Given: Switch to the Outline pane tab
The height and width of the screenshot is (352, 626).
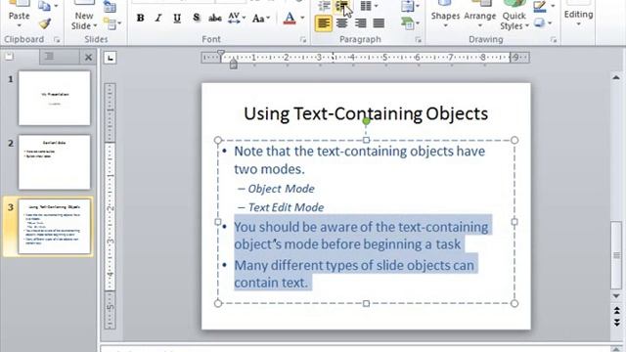Looking at the screenshot, I should pos(49,57).
